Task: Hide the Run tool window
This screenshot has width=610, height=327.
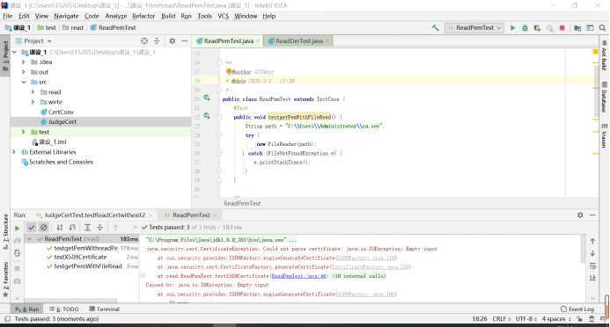Action: coord(592,214)
